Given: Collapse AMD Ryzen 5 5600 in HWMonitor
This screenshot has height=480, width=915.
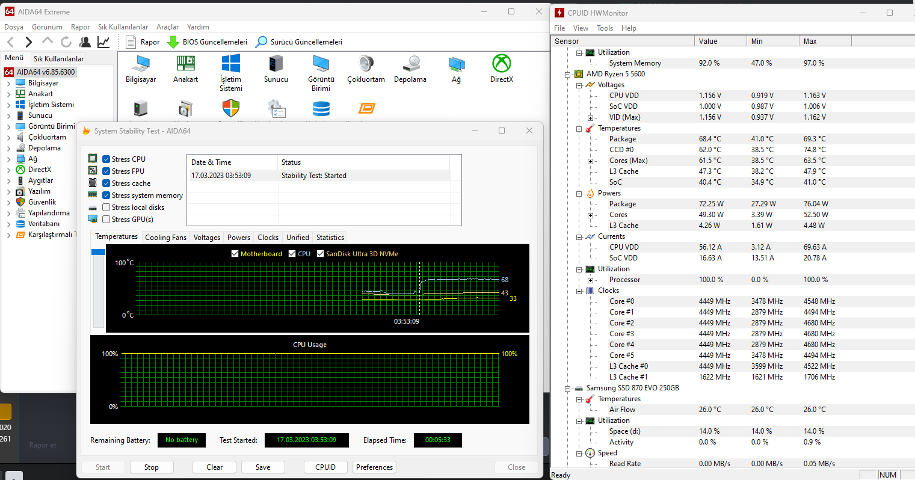Looking at the screenshot, I should 567,75.
